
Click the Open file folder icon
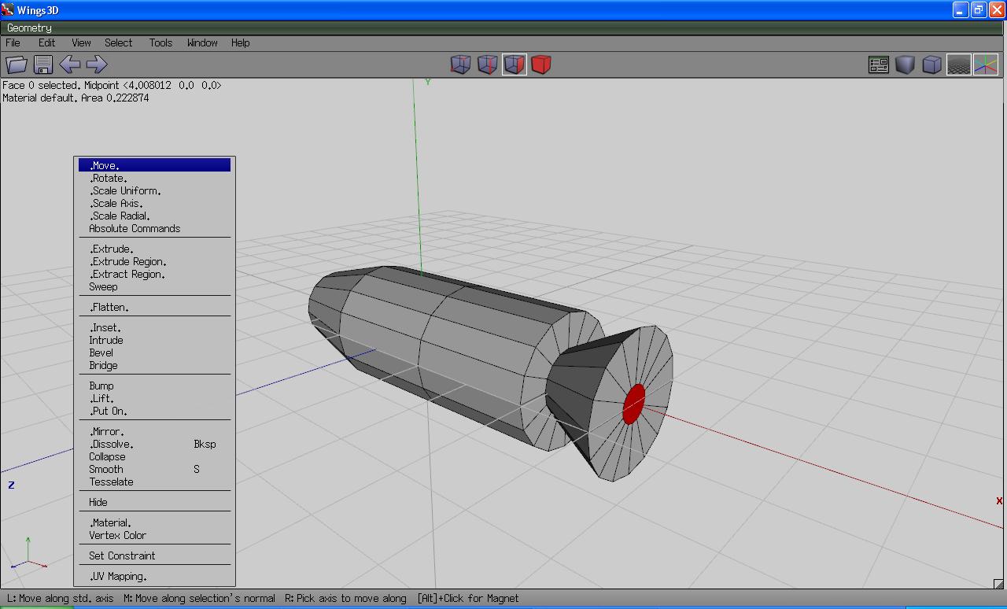[17, 65]
